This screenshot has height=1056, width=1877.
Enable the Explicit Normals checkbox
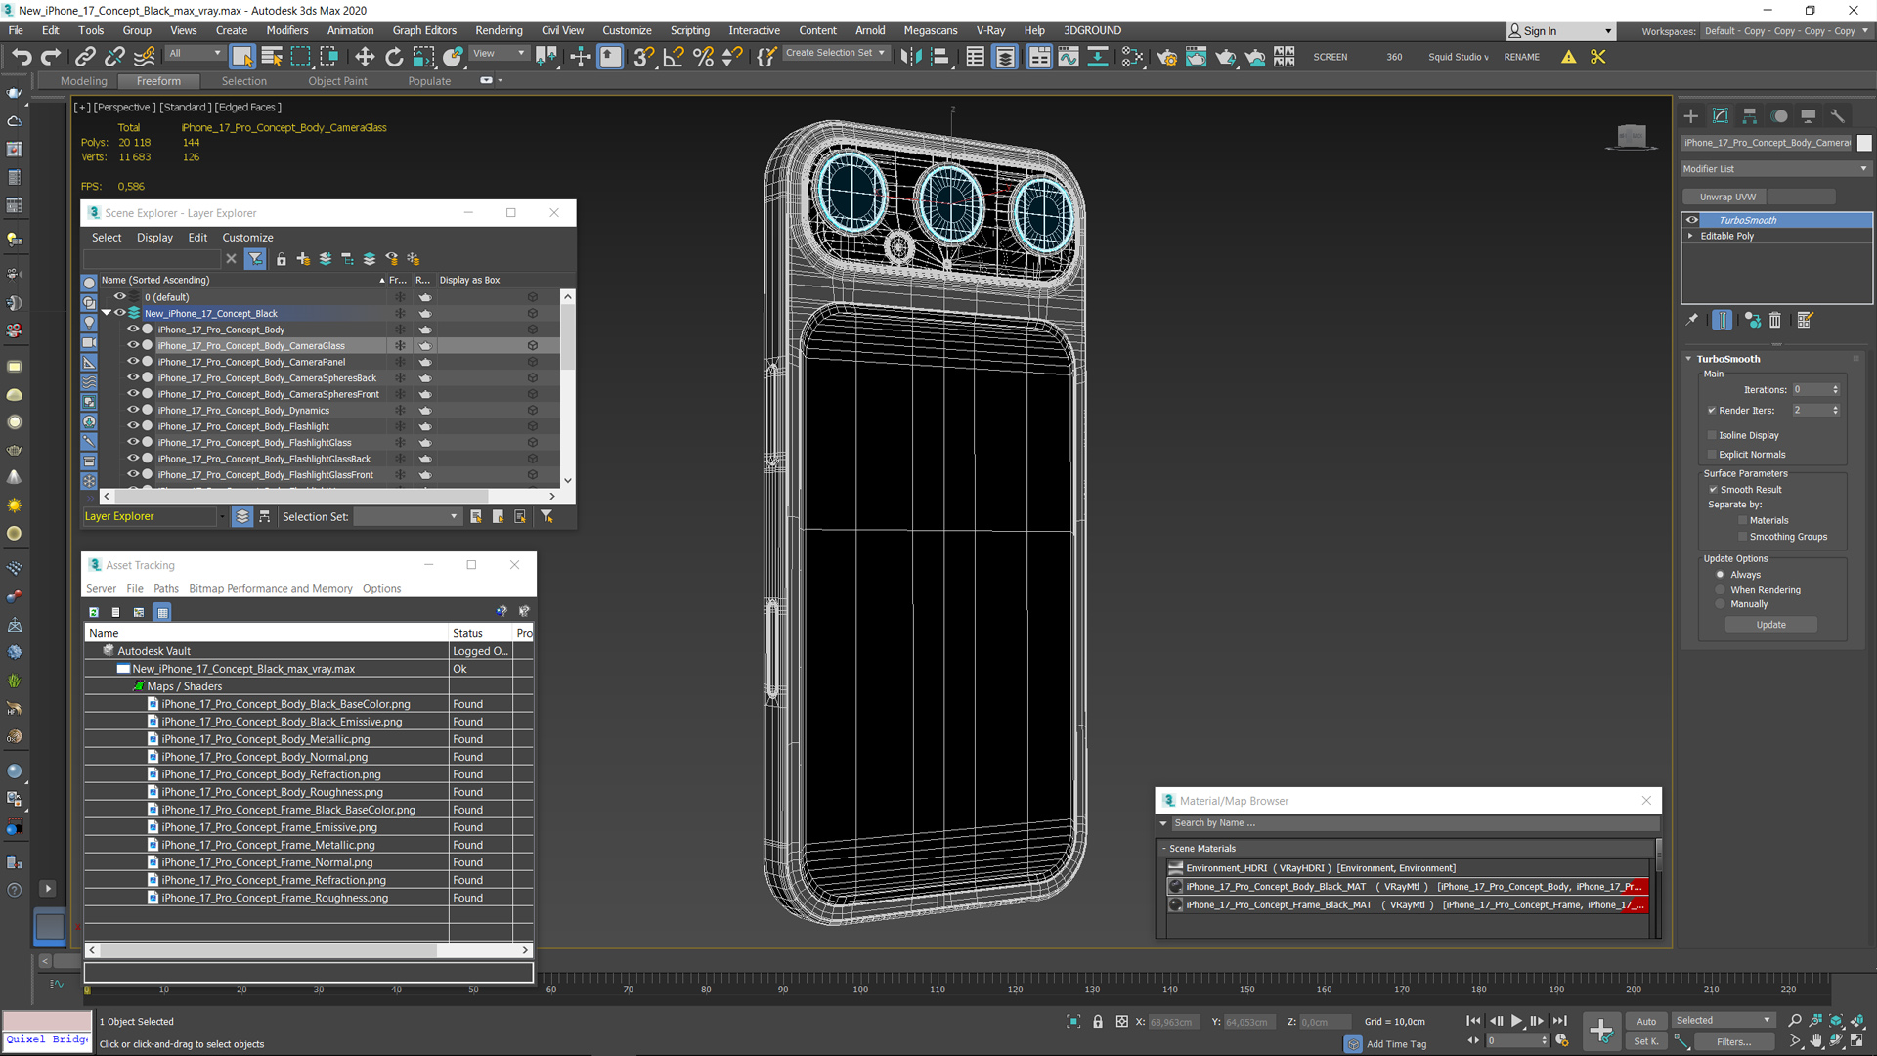1712,455
